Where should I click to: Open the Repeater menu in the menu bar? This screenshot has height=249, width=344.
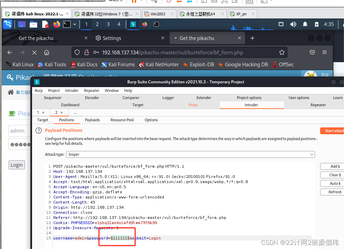click(92, 91)
